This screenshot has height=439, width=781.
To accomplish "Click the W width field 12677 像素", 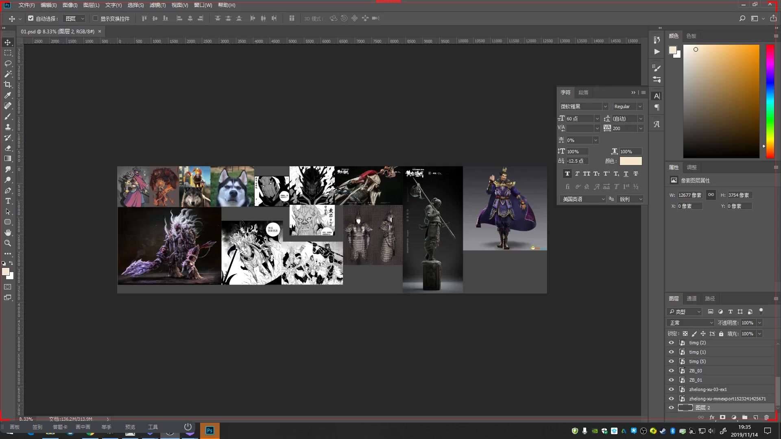I will click(x=690, y=195).
